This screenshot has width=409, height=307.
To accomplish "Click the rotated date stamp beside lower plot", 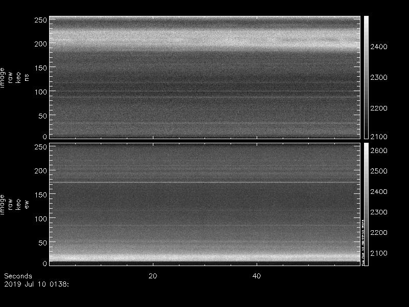I will click(x=363, y=242).
